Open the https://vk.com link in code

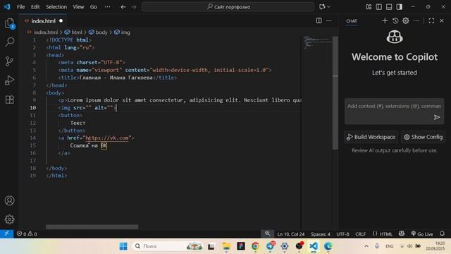coord(106,138)
